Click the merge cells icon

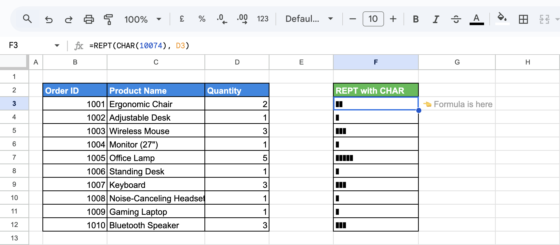pos(544,19)
